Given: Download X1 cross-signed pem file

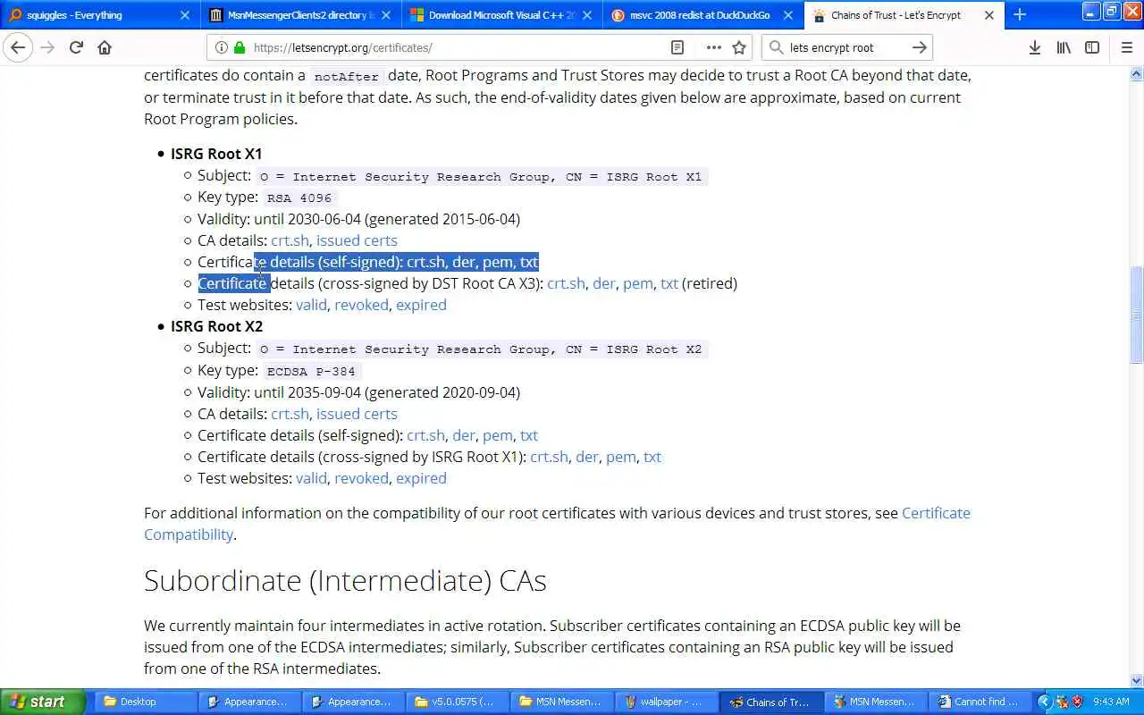Looking at the screenshot, I should tap(638, 283).
